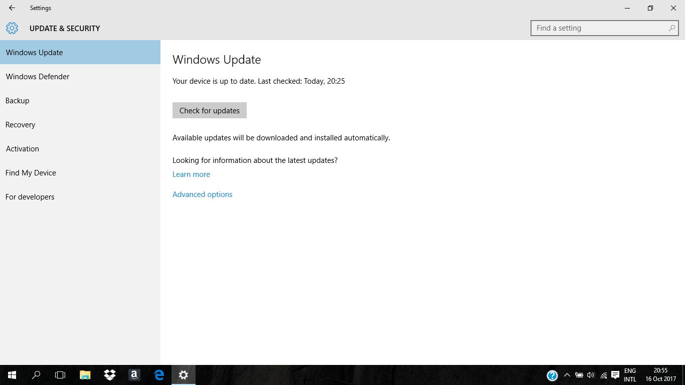Click the Learn more link
This screenshot has width=685, height=385.
coord(191,174)
